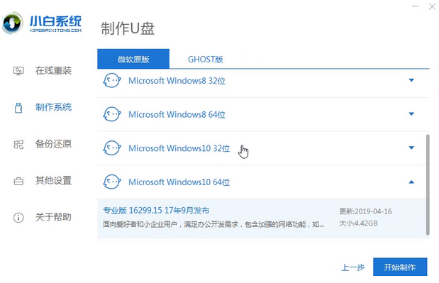Expand the Microsoft Windows10 32位 arrow
This screenshot has width=439, height=283.
pos(411,148)
